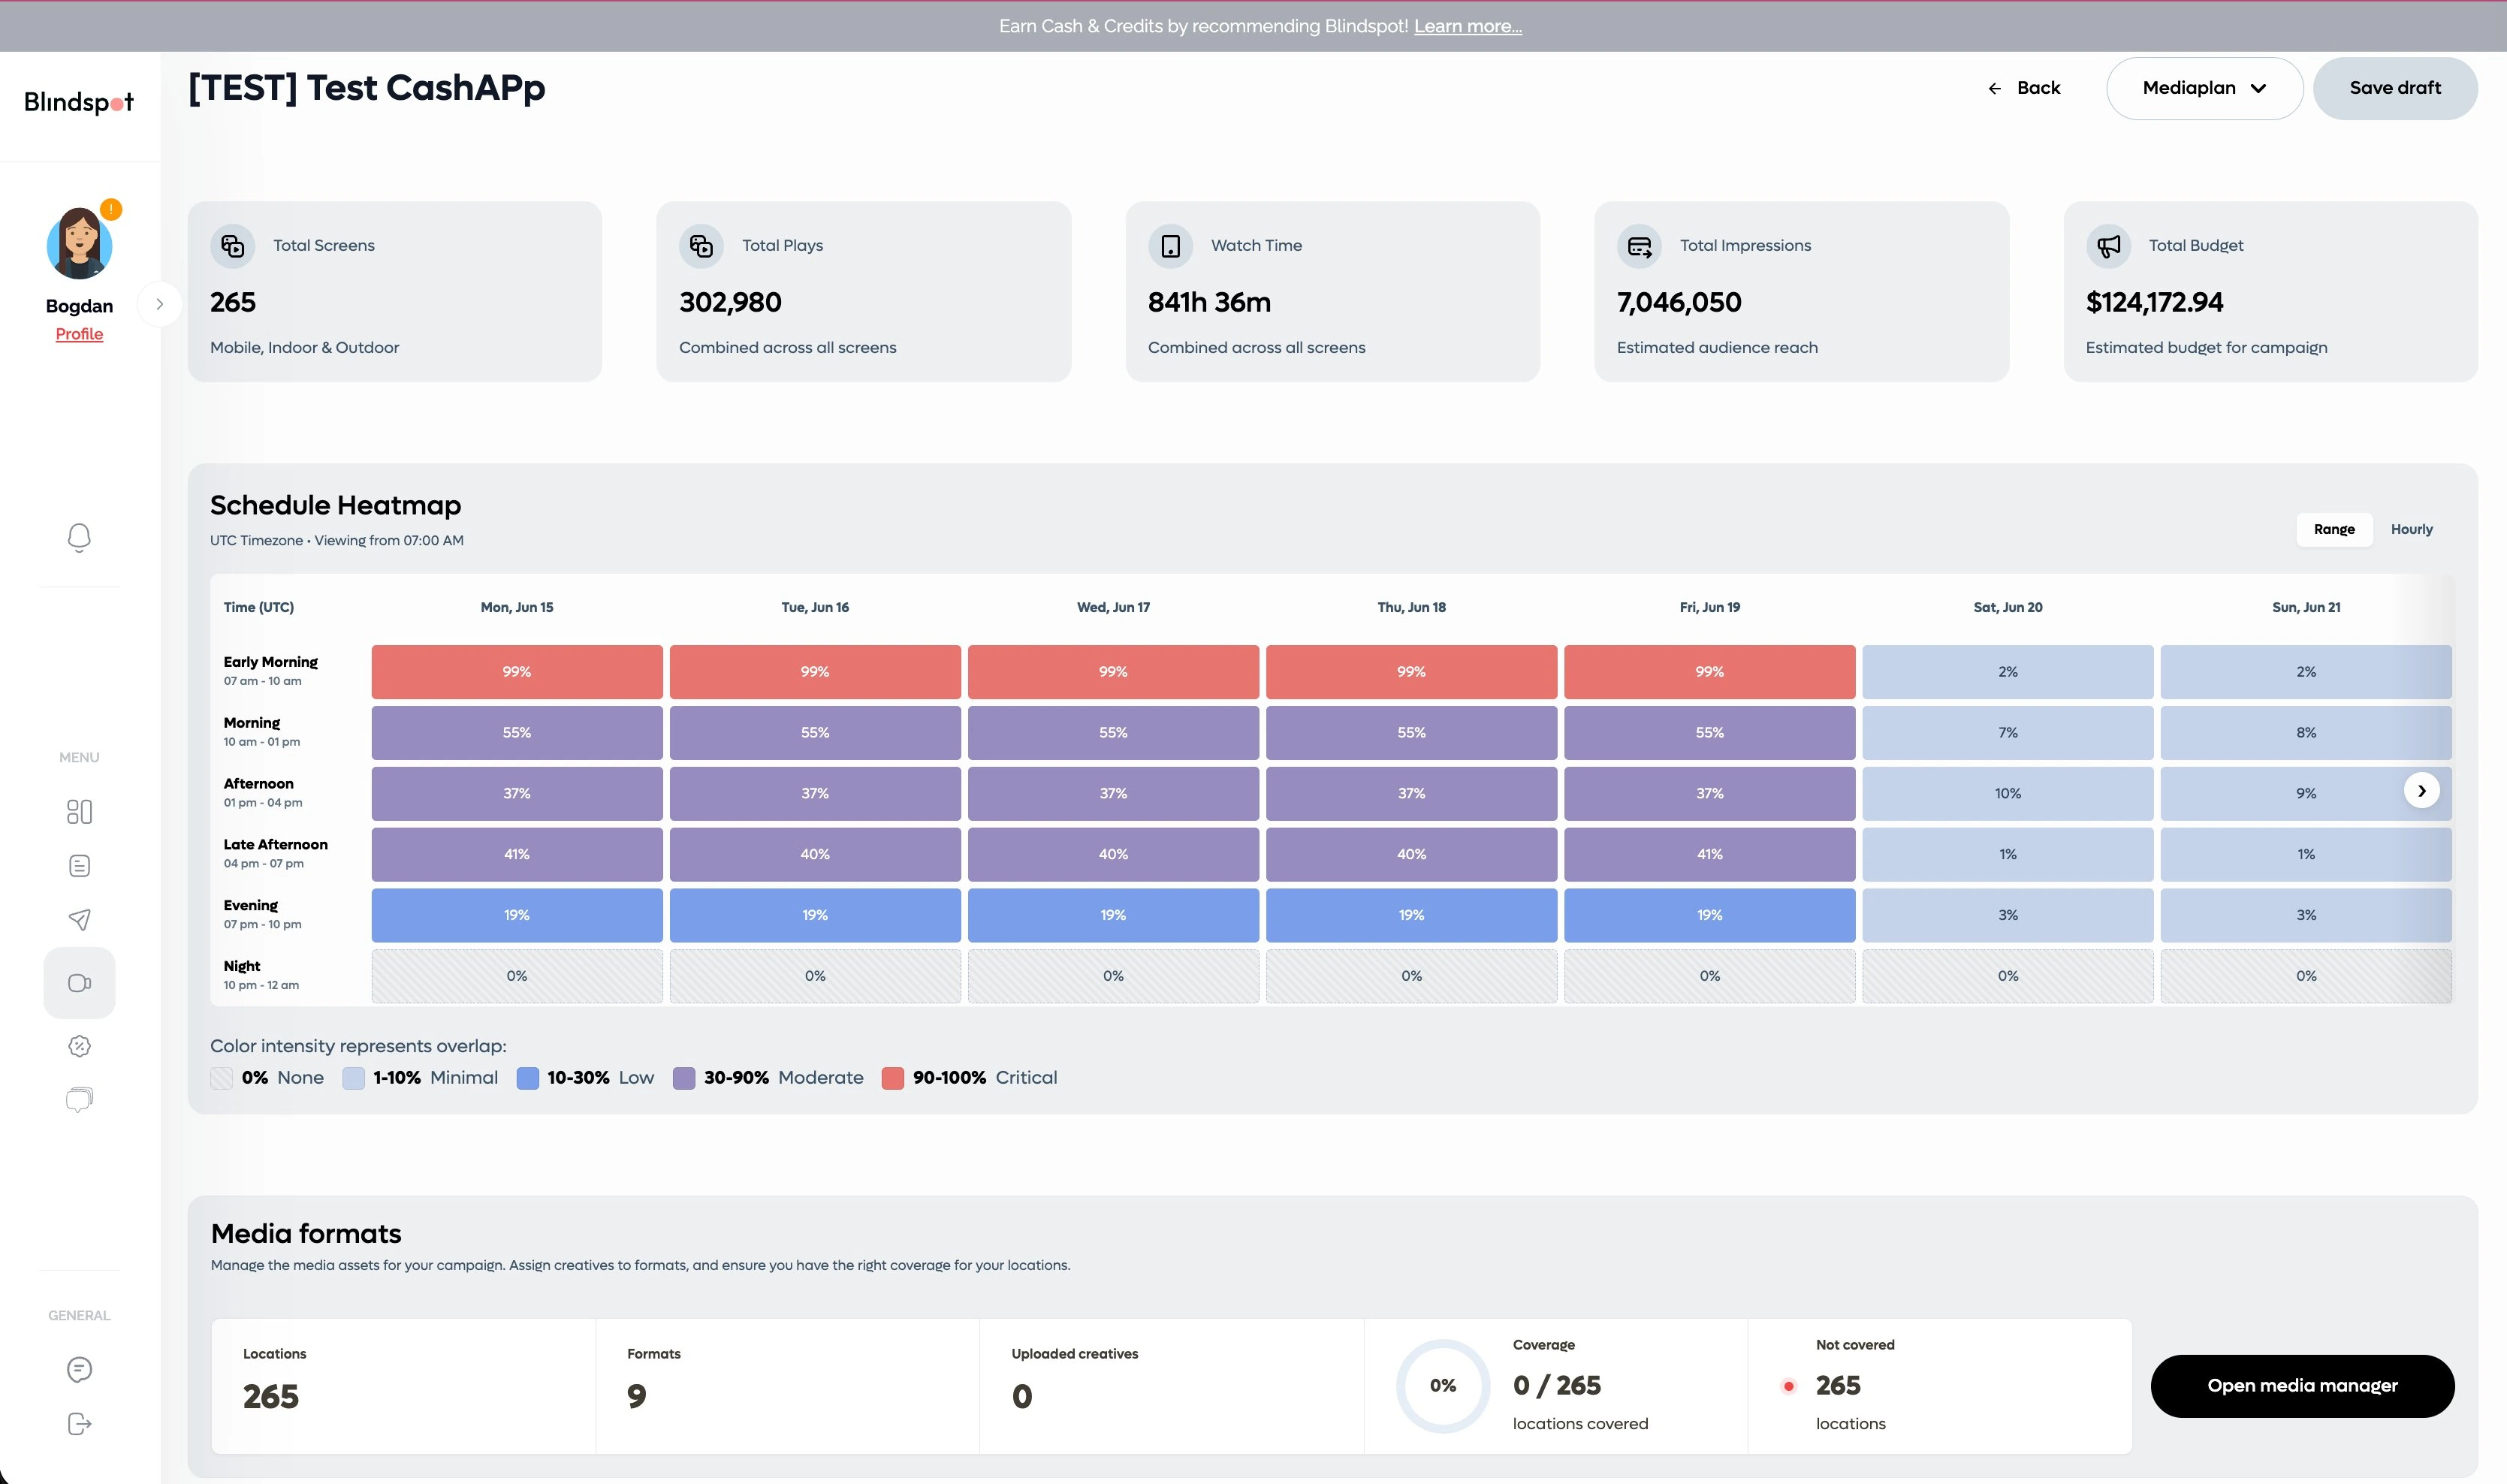The width and height of the screenshot is (2507, 1484).
Task: Open the highlighted video camera menu icon
Action: pyautogui.click(x=79, y=983)
